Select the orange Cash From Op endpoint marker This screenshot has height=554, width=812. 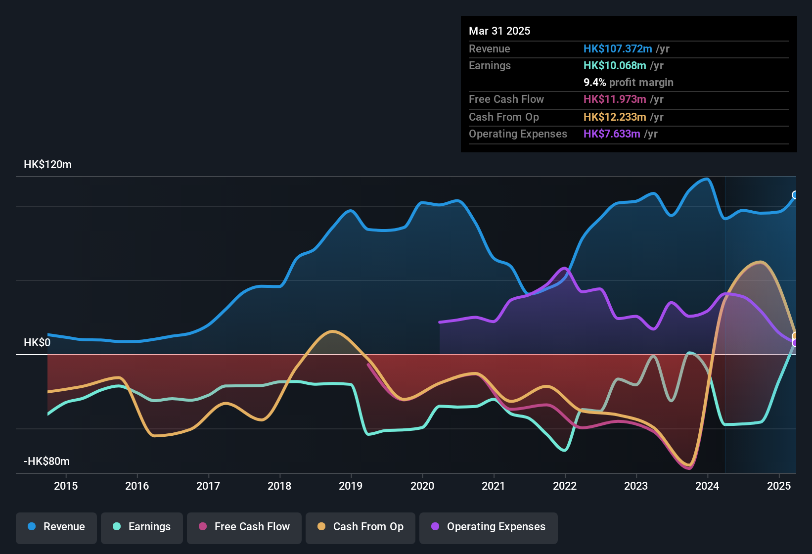tap(795, 336)
